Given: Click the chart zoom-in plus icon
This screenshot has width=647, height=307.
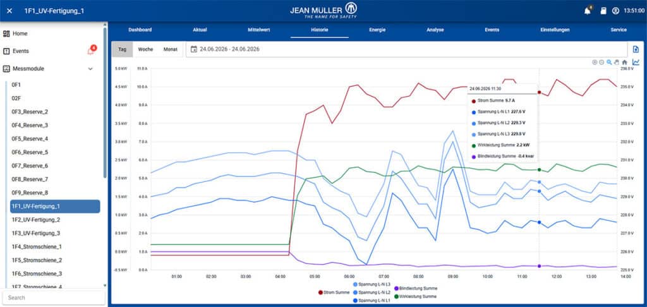Looking at the screenshot, I should coord(595,63).
